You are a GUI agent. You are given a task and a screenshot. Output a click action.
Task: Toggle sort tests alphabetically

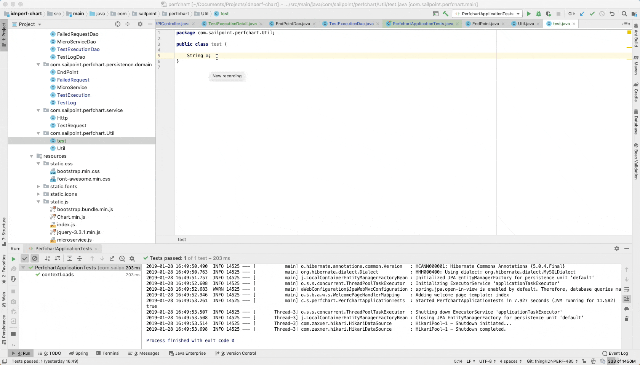[x=47, y=258]
